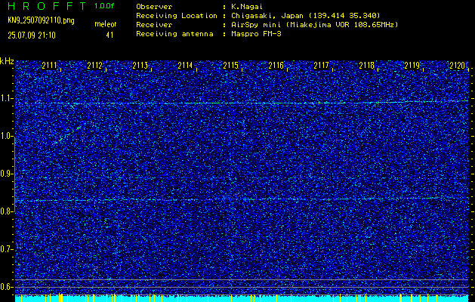Click the "Receiving Location" label
Screen dimensions: 475x302
[177, 16]
